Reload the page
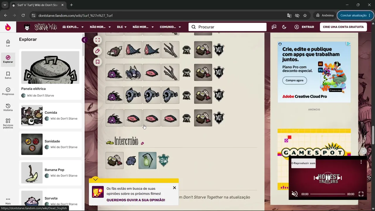 tap(23, 15)
